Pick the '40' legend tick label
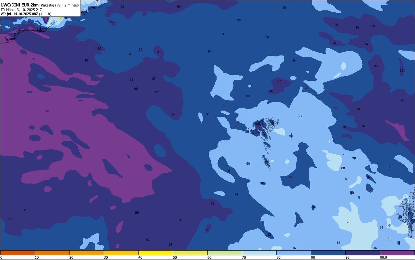Viewport: 415px width, 260px height. pos(140,257)
